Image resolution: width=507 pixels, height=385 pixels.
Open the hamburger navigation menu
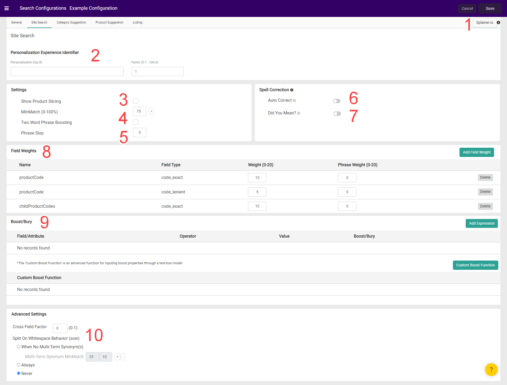pyautogui.click(x=6, y=8)
